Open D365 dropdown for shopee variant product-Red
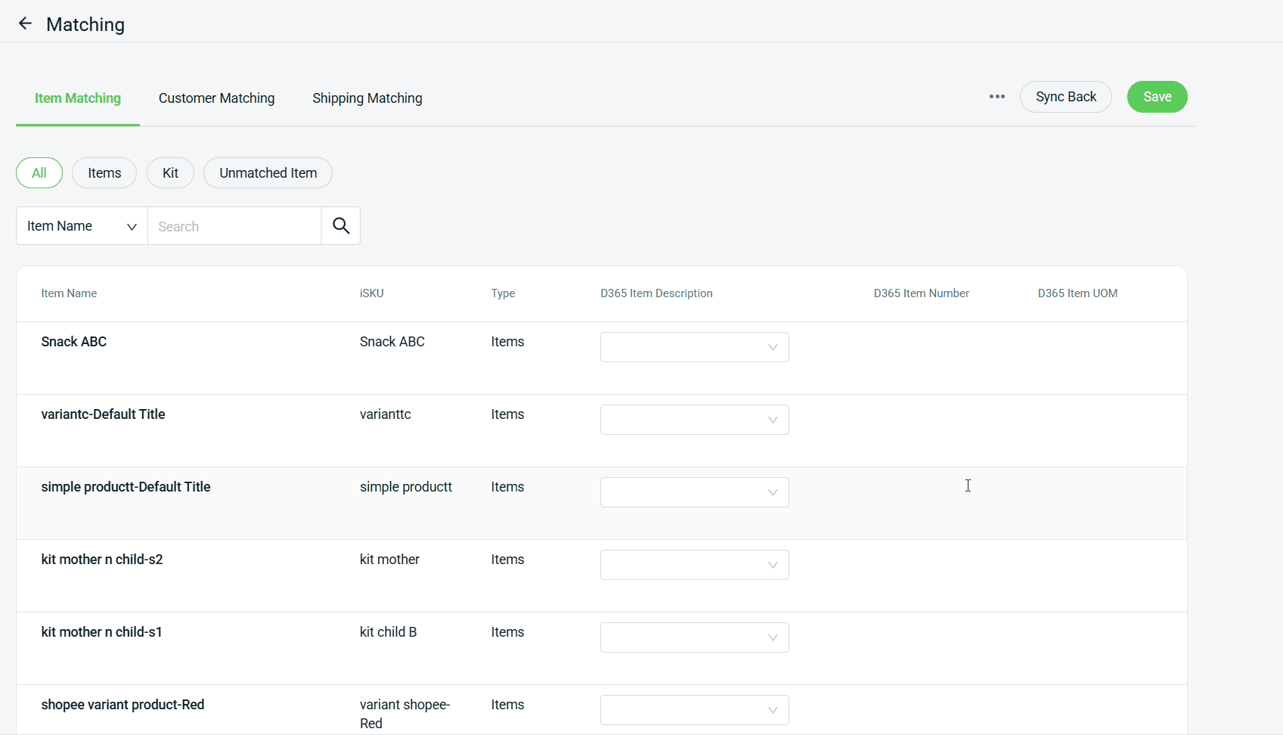Screen dimensions: 1283x735 tap(694, 710)
